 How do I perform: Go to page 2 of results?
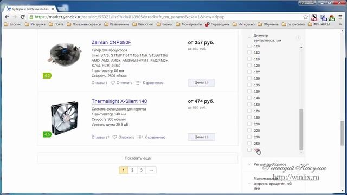(x=132, y=170)
